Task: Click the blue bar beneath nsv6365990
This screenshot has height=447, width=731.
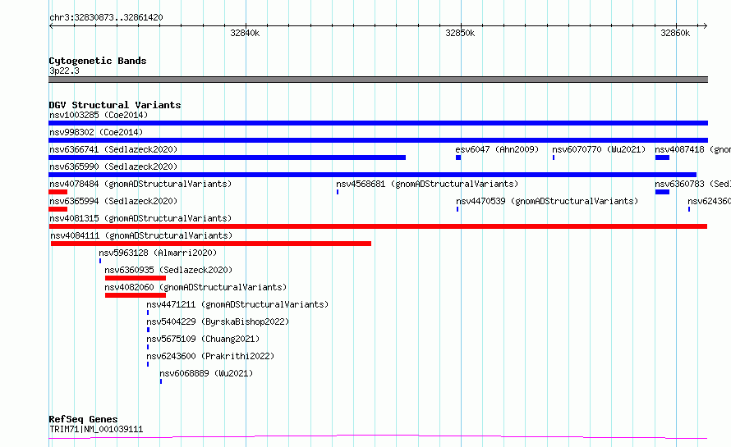Action: point(373,175)
